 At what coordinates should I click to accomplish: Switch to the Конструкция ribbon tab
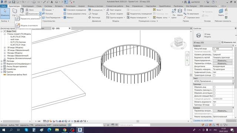tap(28, 6)
